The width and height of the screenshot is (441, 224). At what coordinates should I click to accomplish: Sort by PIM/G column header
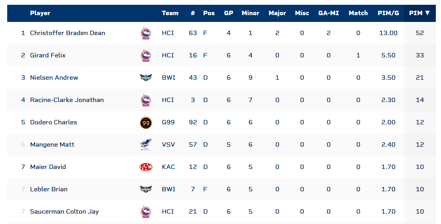point(388,13)
